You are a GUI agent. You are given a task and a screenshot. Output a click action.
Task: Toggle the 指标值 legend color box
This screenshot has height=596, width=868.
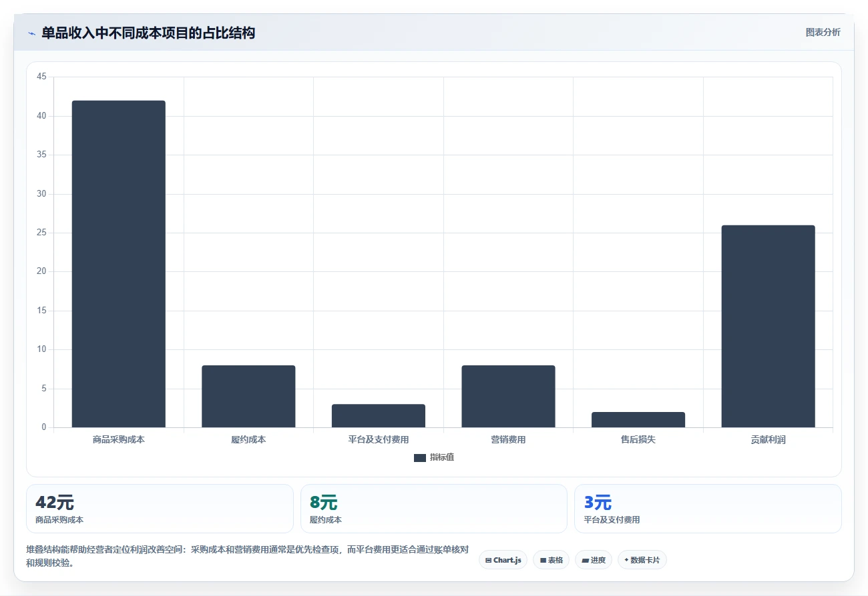[420, 457]
